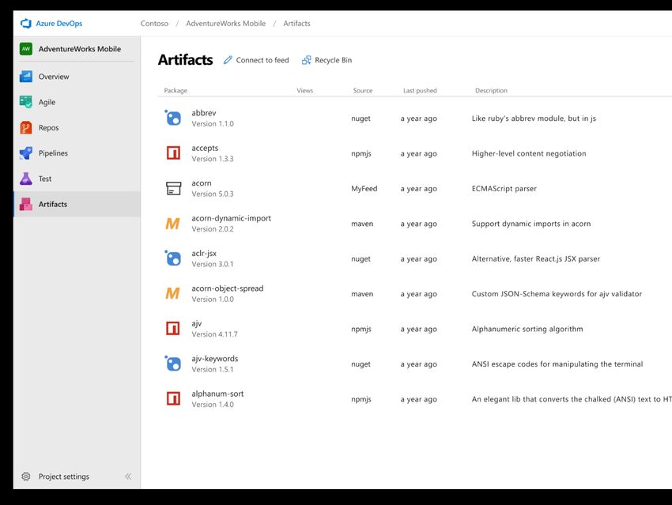The width and height of the screenshot is (672, 505).
Task: Open the acorn-dynamic-import package
Action: [231, 218]
